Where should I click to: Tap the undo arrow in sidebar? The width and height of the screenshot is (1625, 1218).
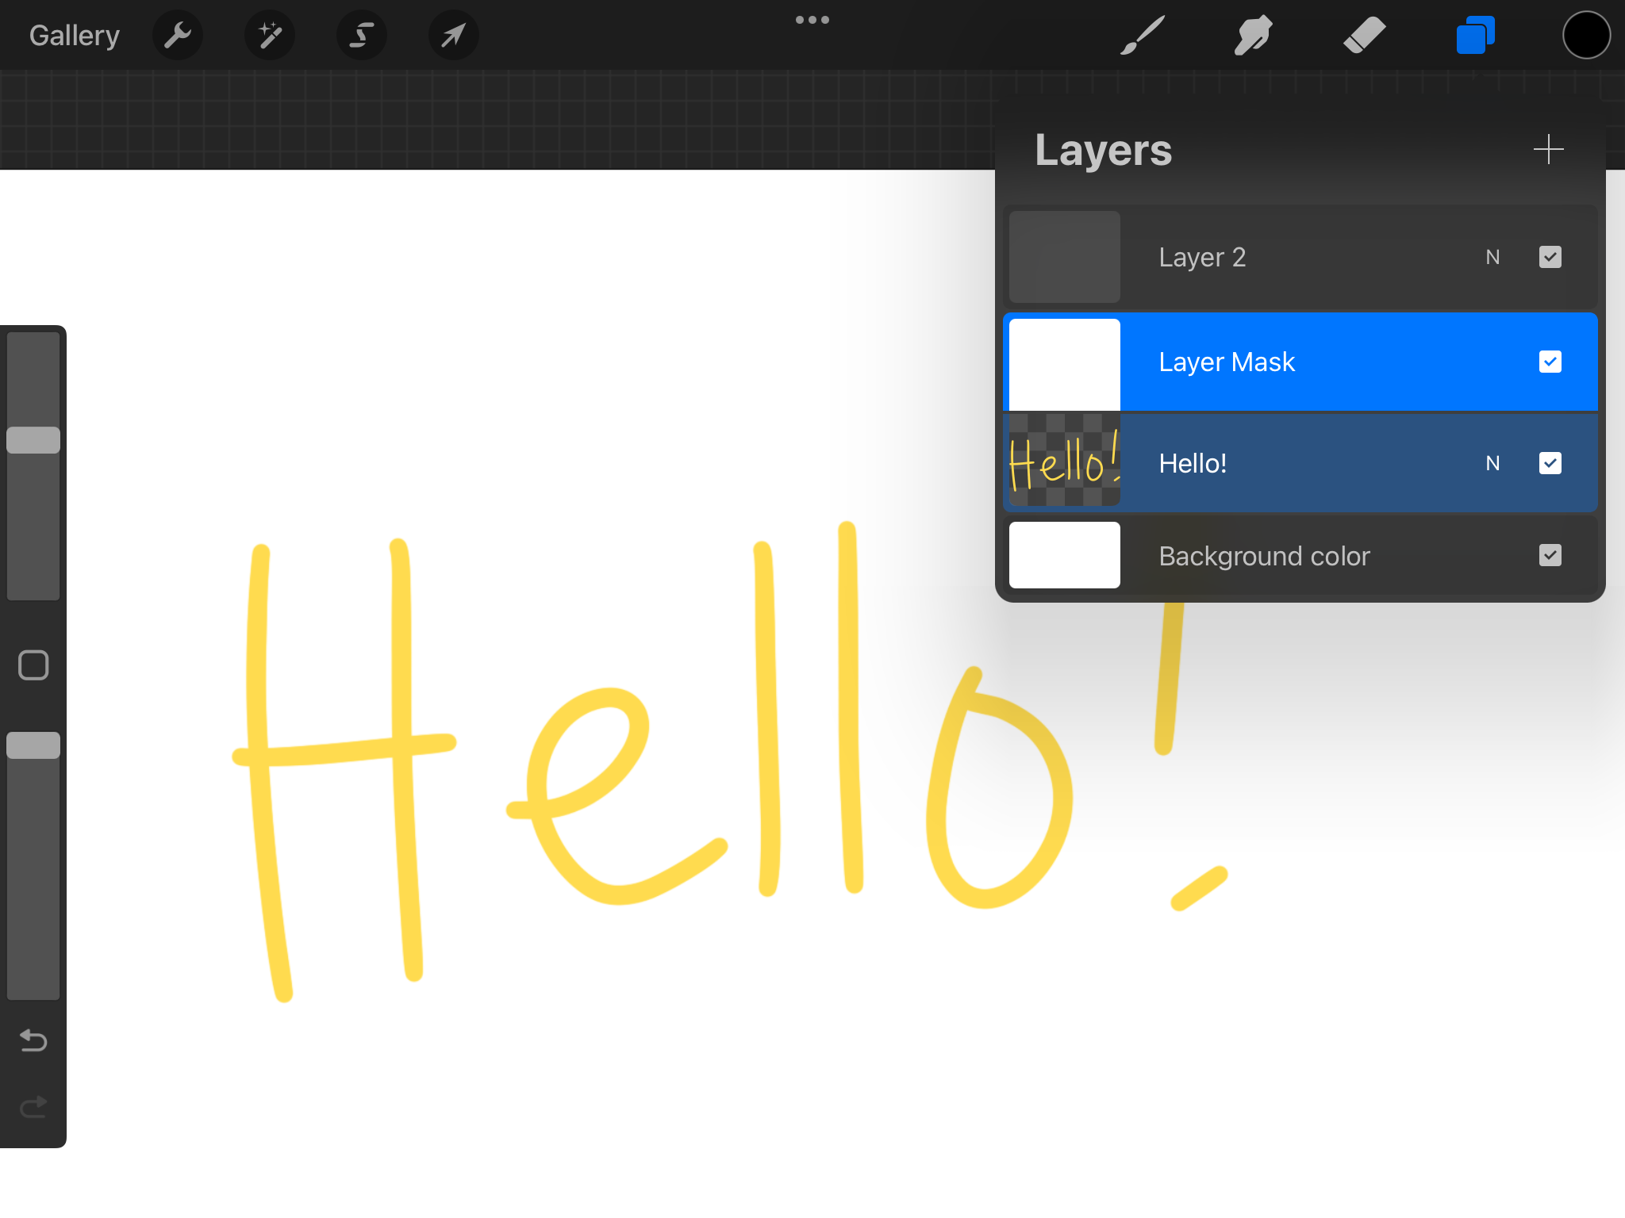(33, 1040)
